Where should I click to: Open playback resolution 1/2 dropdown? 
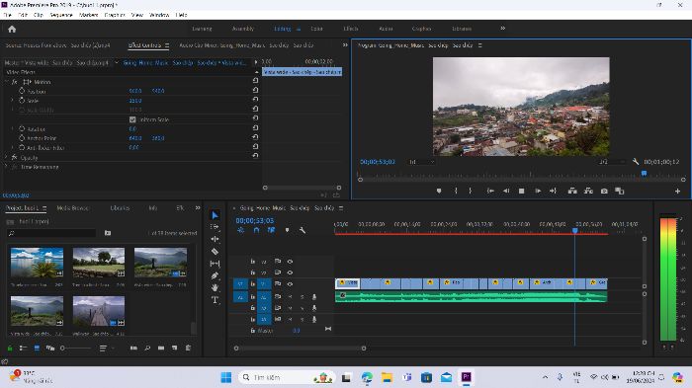612,162
